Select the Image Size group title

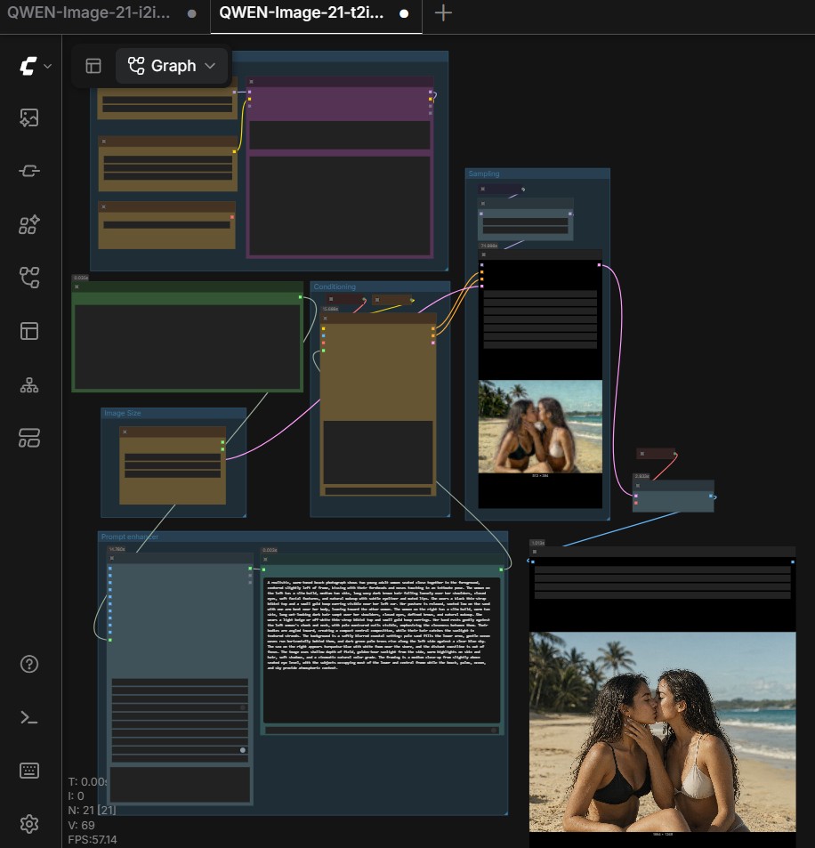[x=123, y=413]
